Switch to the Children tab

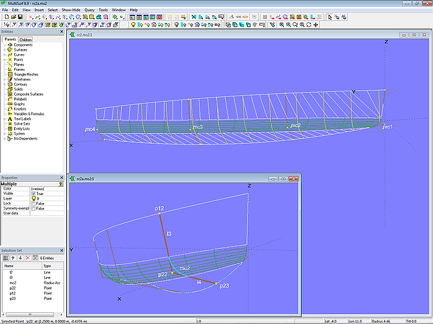tap(25, 39)
